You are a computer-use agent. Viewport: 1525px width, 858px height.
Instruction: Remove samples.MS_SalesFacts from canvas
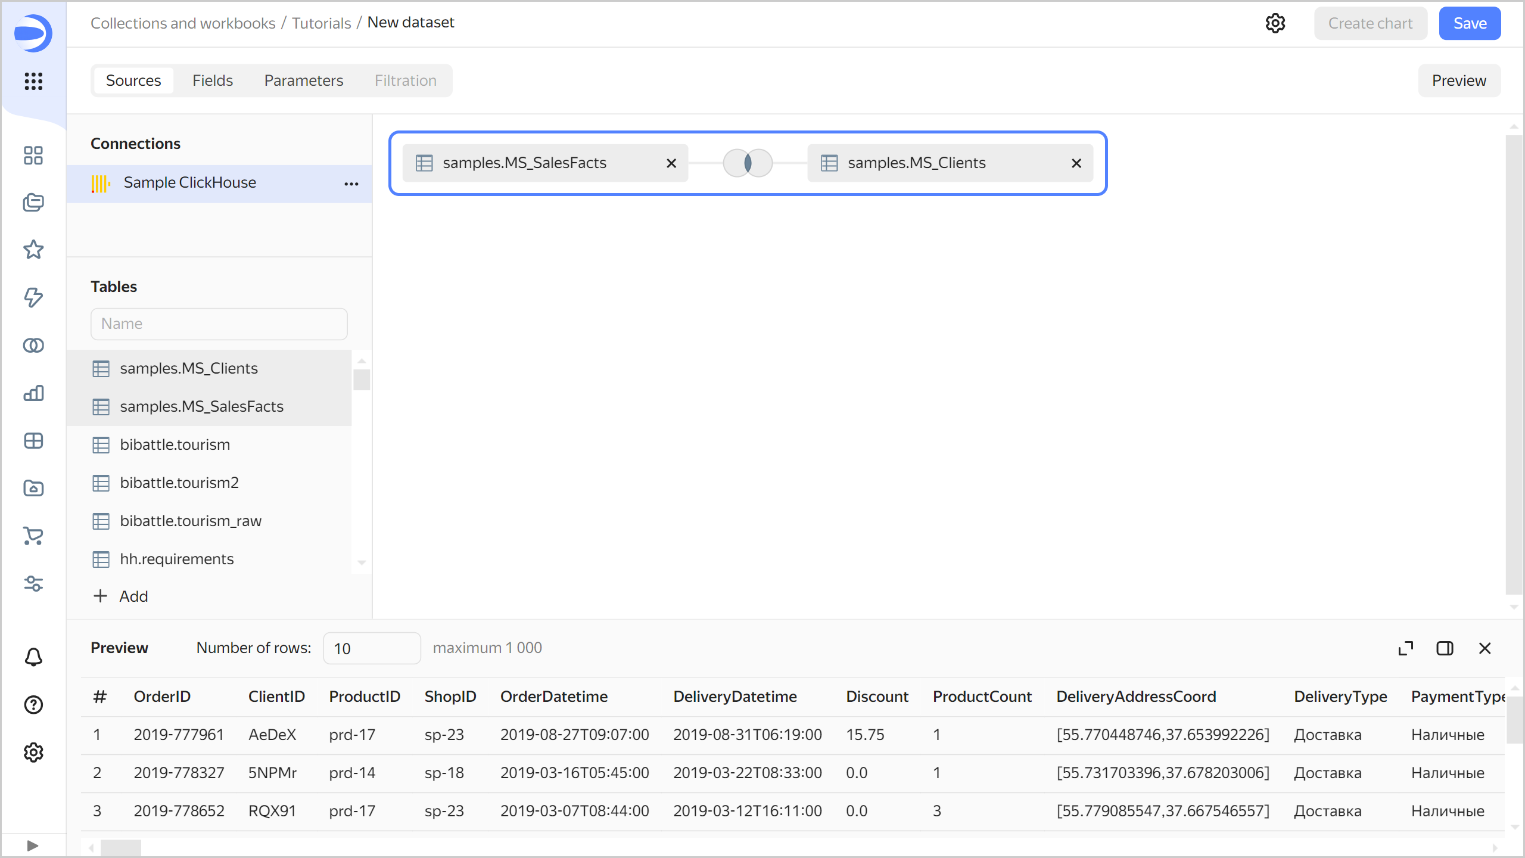click(x=671, y=163)
